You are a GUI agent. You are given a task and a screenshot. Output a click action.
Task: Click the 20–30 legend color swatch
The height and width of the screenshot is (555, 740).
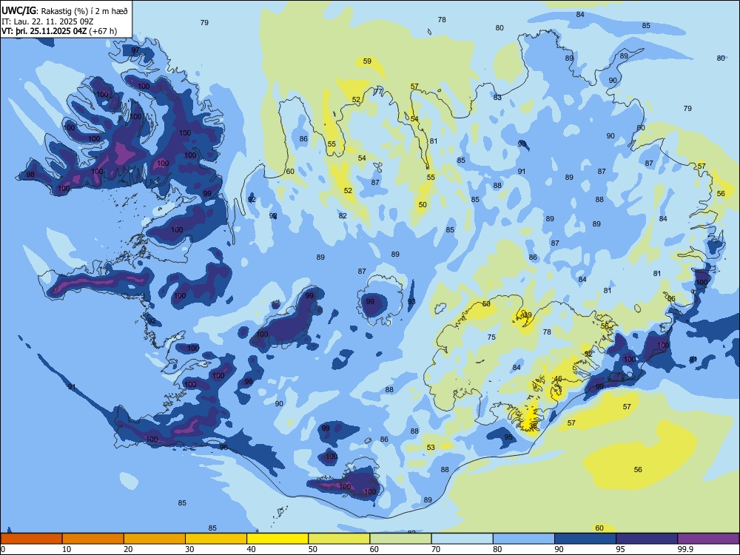point(155,539)
